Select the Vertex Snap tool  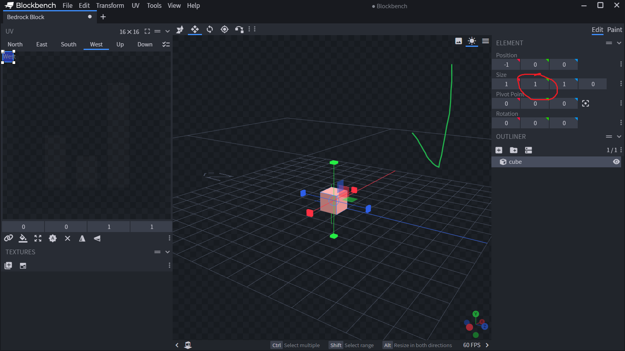[x=239, y=29]
